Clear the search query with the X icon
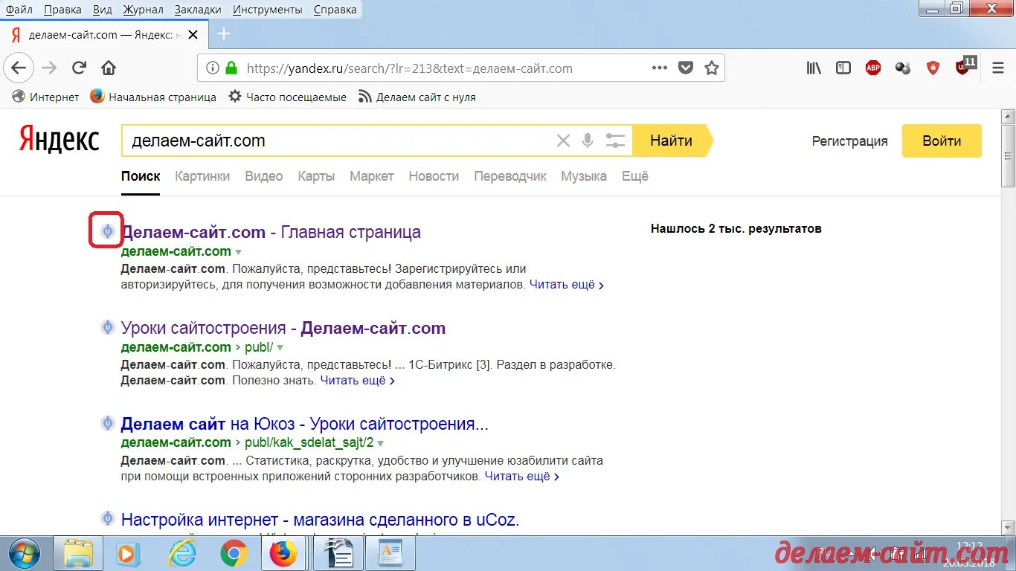The image size is (1016, 571). 563,141
